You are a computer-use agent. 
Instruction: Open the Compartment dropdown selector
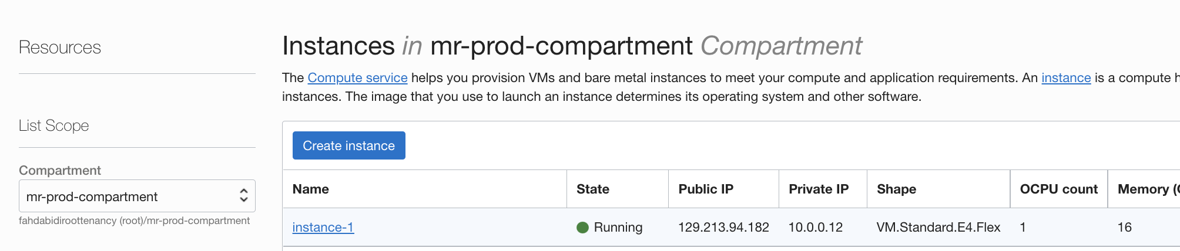coord(137,196)
